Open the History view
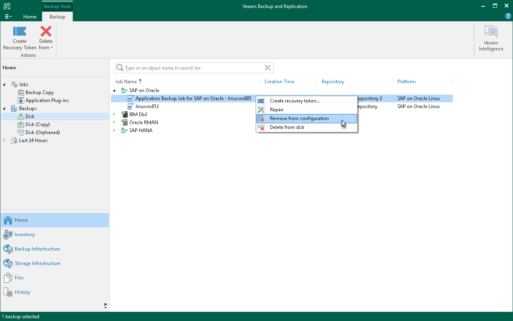The height and width of the screenshot is (321, 513). [54, 292]
